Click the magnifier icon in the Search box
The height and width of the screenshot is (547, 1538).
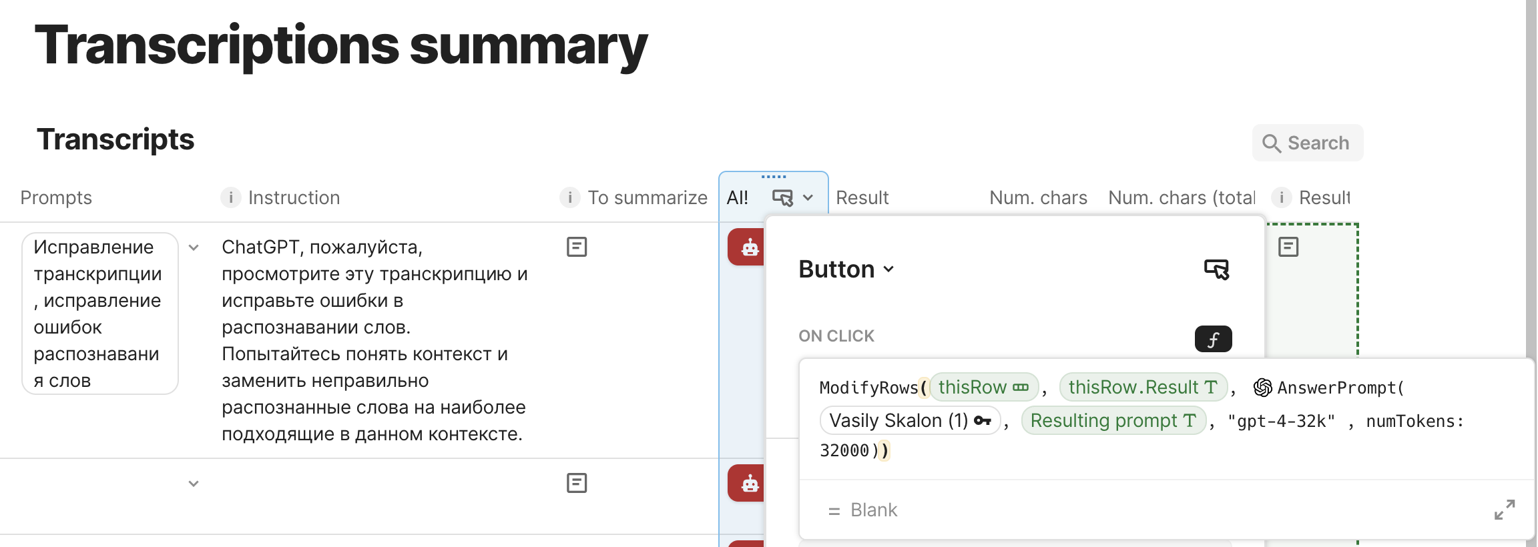[x=1272, y=143]
